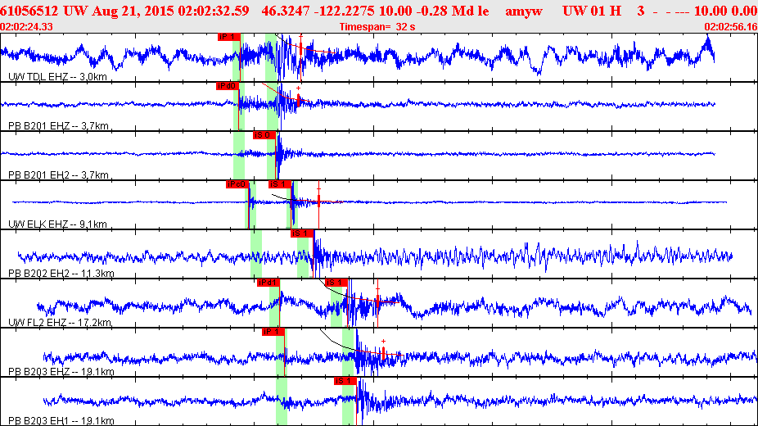Click the 'UW ELK EHZ -- 9.1km' label
758x426 pixels.
(x=57, y=224)
